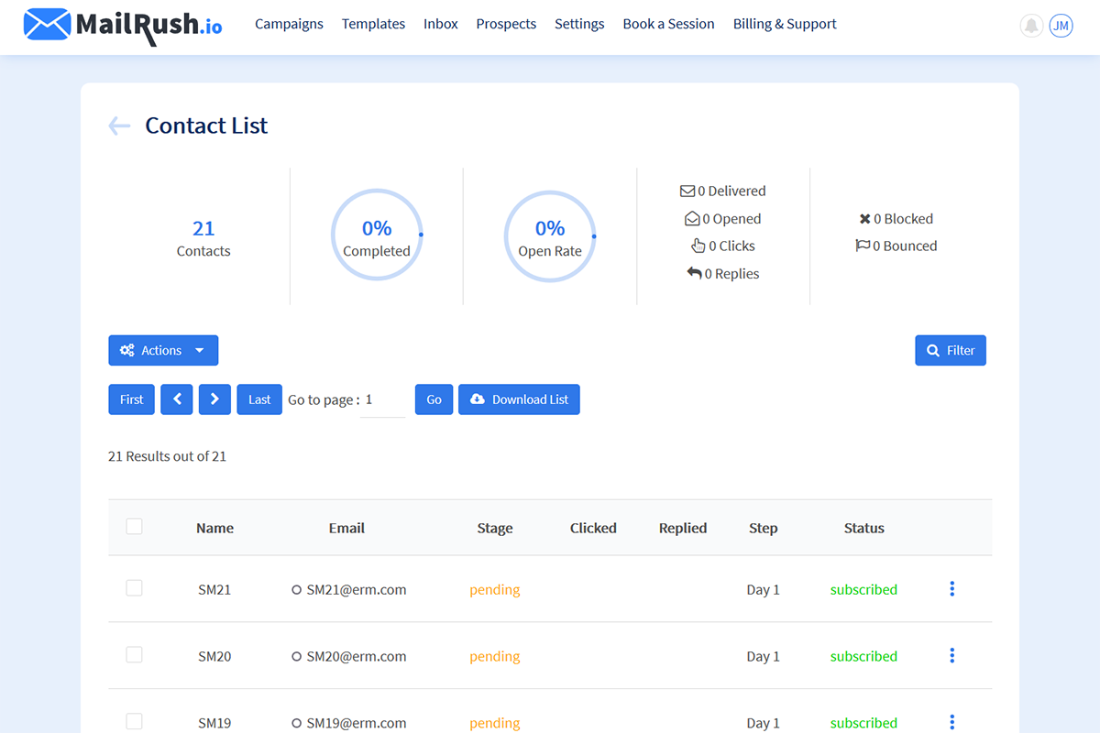Go to next page with right chevron
The height and width of the screenshot is (733, 1100).
[x=214, y=399]
